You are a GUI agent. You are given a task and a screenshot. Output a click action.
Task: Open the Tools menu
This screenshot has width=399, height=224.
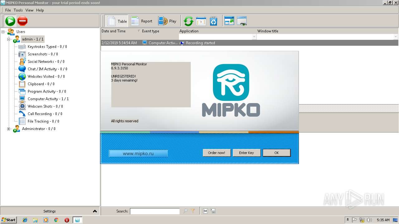point(18,10)
